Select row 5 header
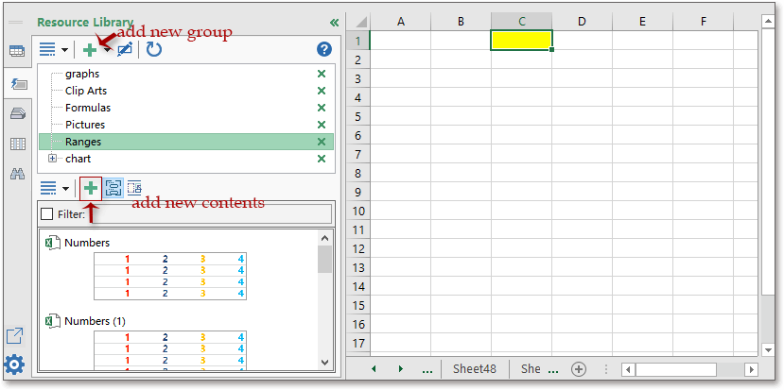The width and height of the screenshot is (784, 390). (357, 116)
